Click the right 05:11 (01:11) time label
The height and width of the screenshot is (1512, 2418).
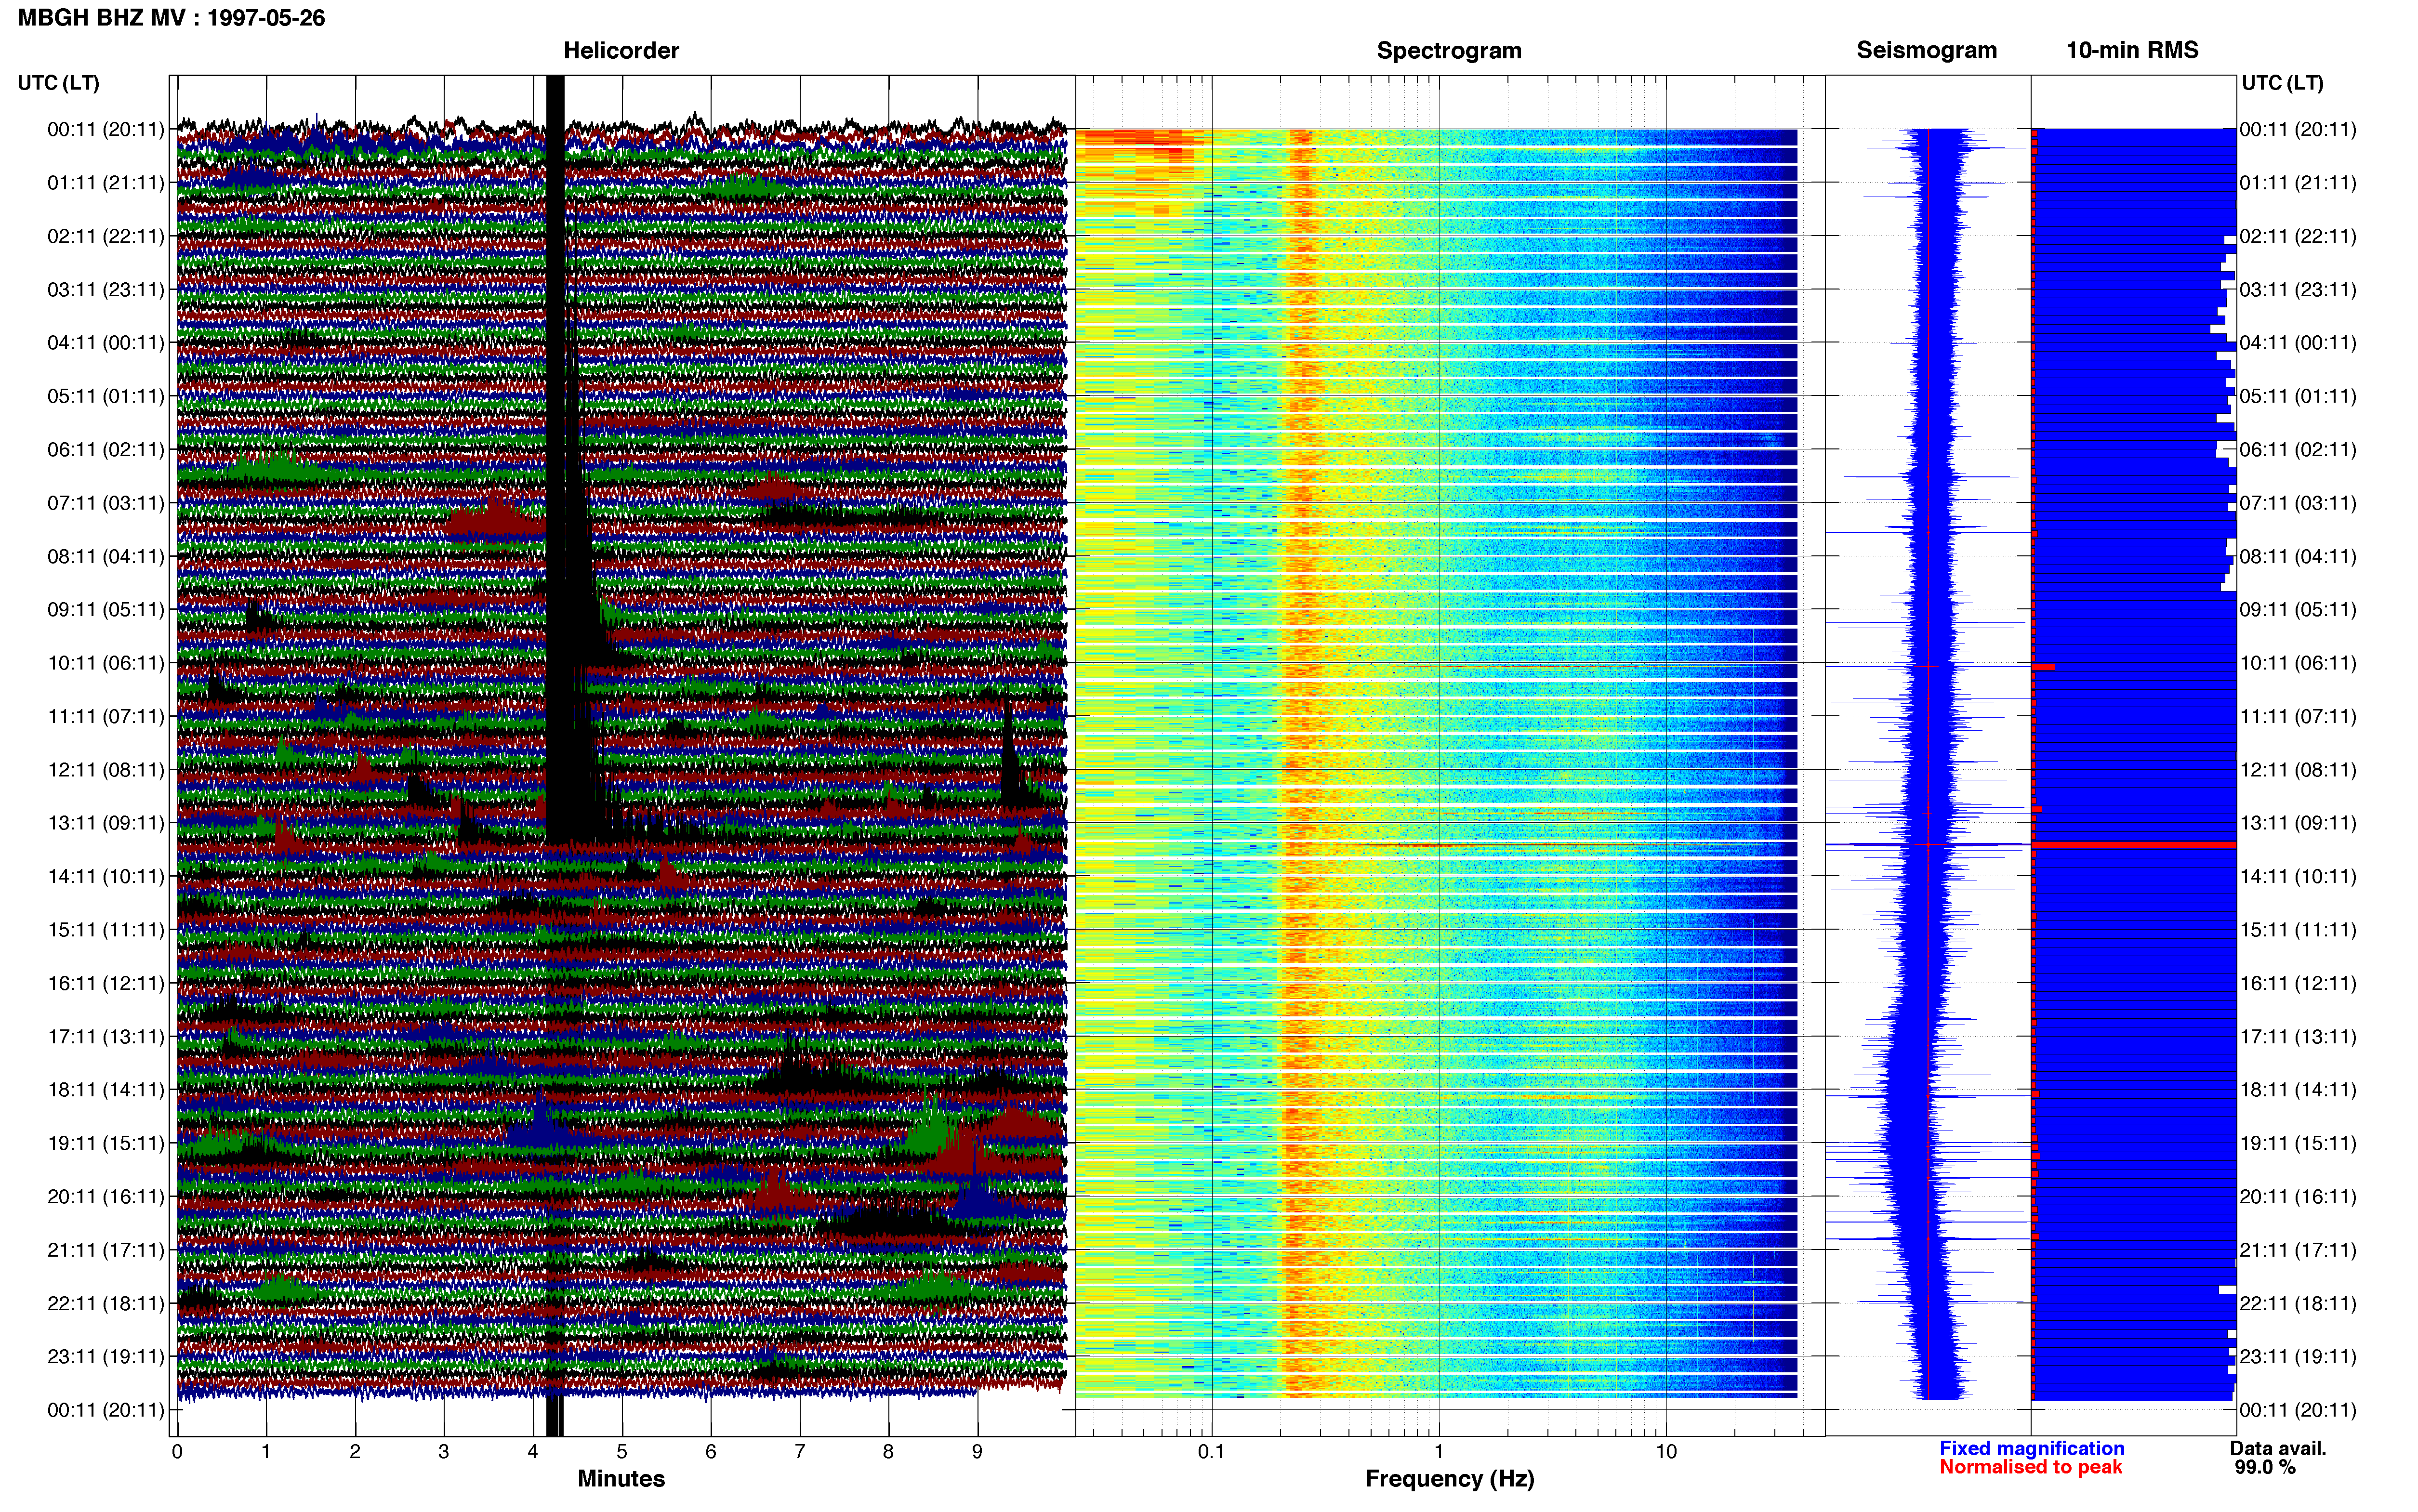click(x=2298, y=396)
